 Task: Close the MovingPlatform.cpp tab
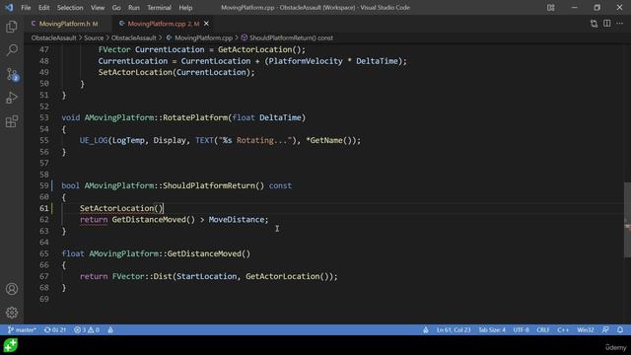(x=206, y=24)
